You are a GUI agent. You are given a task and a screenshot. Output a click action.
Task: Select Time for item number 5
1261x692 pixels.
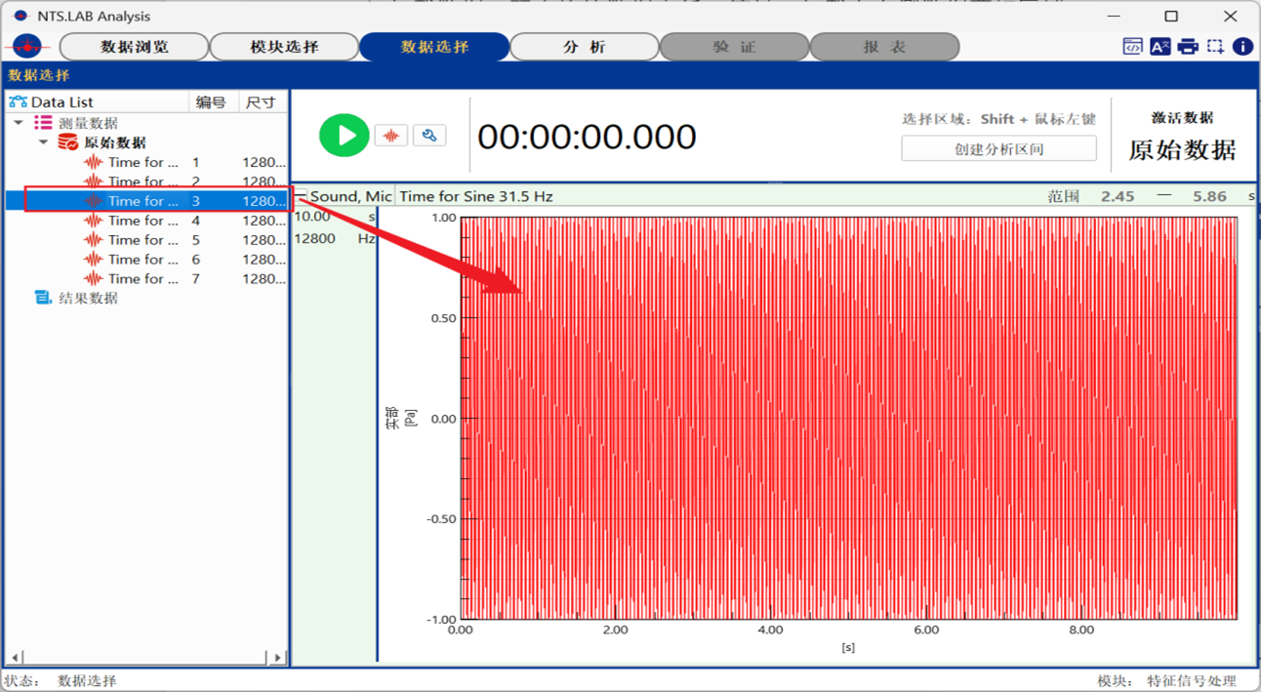(142, 240)
